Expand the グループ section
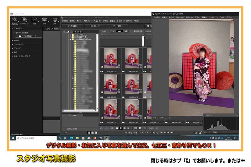 point(13,48)
